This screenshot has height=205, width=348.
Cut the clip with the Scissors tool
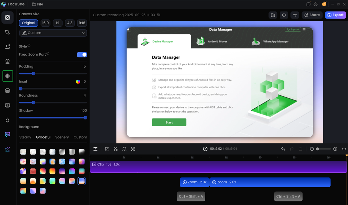coord(115,149)
